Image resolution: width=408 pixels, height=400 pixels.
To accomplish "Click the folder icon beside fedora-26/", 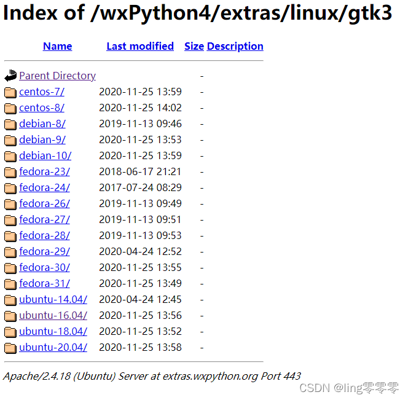I will [x=10, y=204].
